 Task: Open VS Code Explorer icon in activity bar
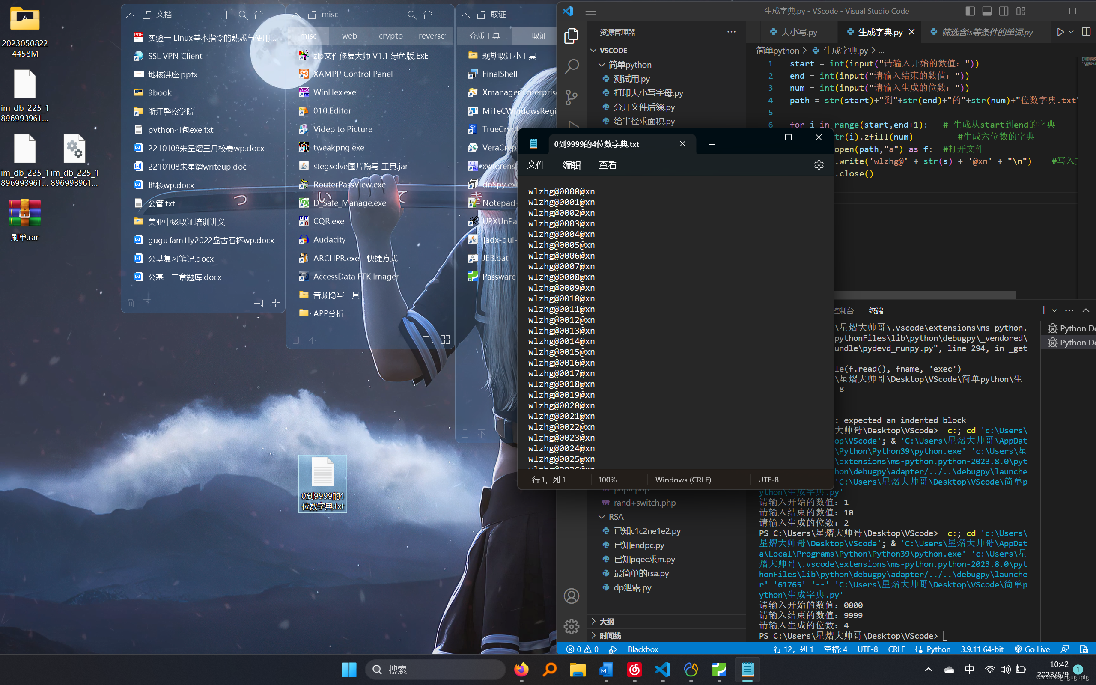click(571, 36)
